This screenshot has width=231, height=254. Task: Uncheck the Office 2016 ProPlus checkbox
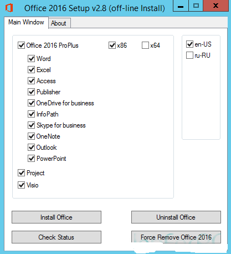(x=22, y=45)
